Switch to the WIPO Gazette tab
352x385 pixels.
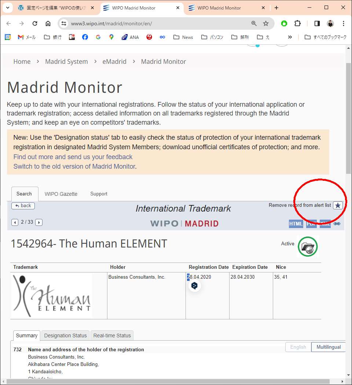tap(61, 194)
